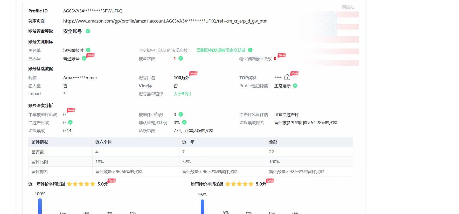Image resolution: width=459 pixels, height=214 pixels.
Task: Click the check icon beside 给过差评数
Action: pyautogui.click(x=70, y=122)
